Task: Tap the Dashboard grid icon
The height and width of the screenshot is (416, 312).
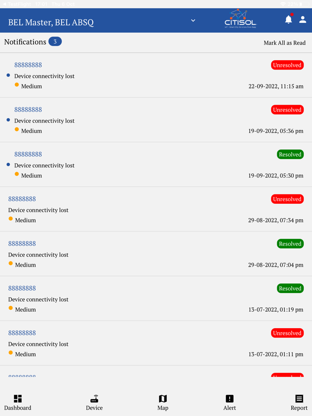Action: [x=18, y=399]
